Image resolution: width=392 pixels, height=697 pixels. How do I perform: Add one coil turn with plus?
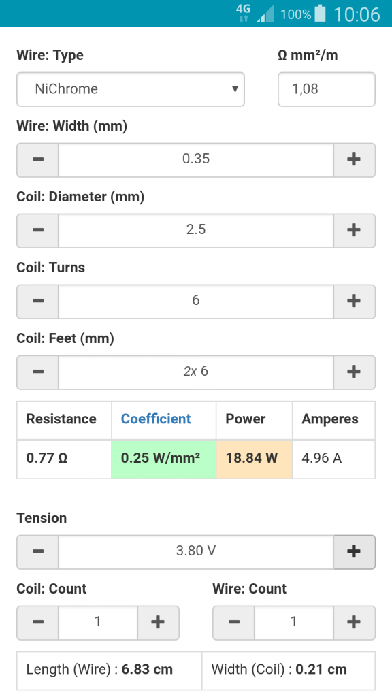coord(354,302)
